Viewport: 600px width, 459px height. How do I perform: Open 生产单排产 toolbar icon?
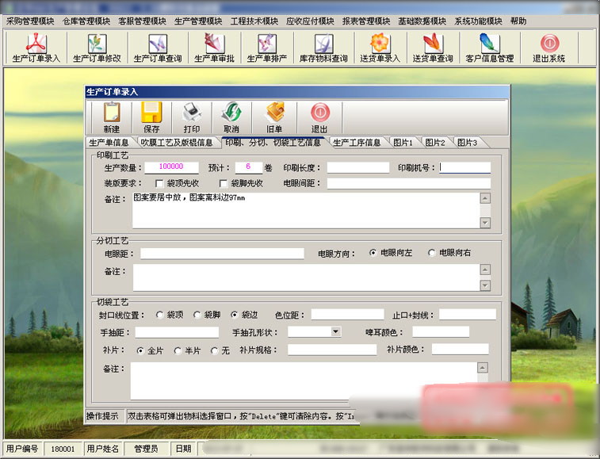coord(267,48)
